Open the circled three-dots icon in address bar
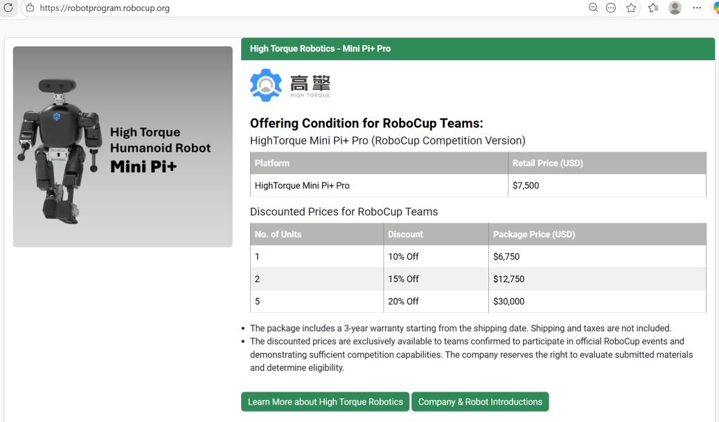This screenshot has width=719, height=422. point(611,8)
